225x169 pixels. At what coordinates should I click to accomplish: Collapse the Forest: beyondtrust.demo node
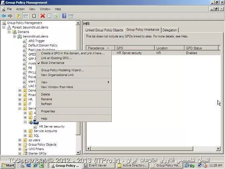point(4,27)
